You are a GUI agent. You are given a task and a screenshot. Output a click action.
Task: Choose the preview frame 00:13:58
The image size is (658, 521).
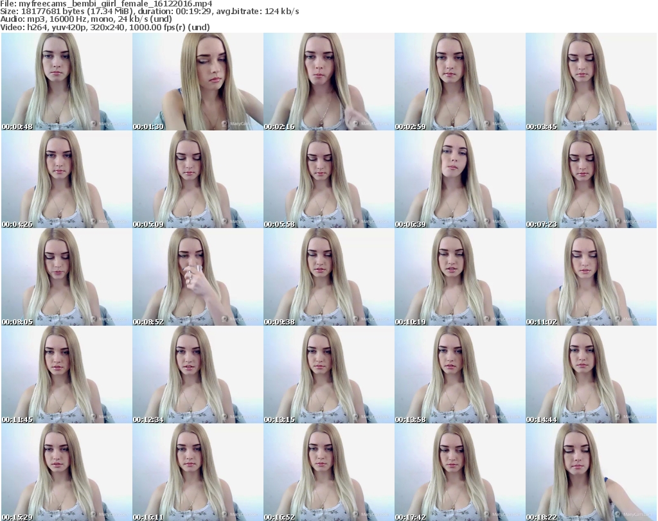pos(459,375)
